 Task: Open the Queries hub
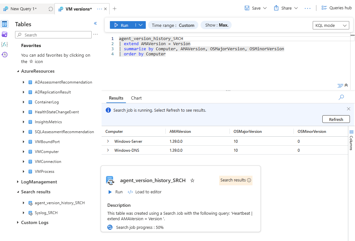(x=337, y=8)
